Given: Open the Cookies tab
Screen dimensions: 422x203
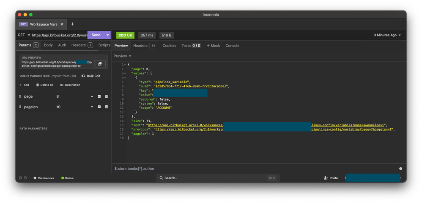Looking at the screenshot, I should [169, 46].
